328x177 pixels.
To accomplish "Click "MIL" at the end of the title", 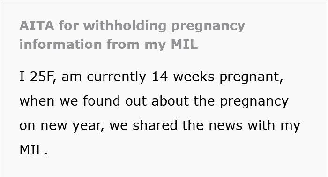I will pyautogui.click(x=184, y=45).
